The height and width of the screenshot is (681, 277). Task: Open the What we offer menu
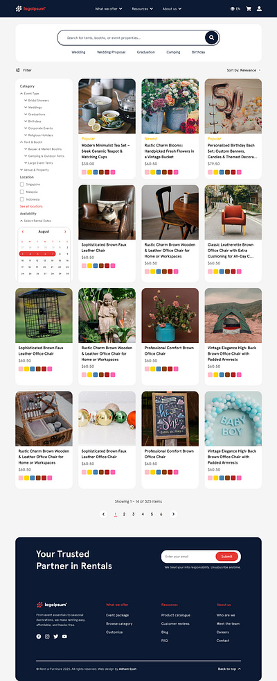108,8
